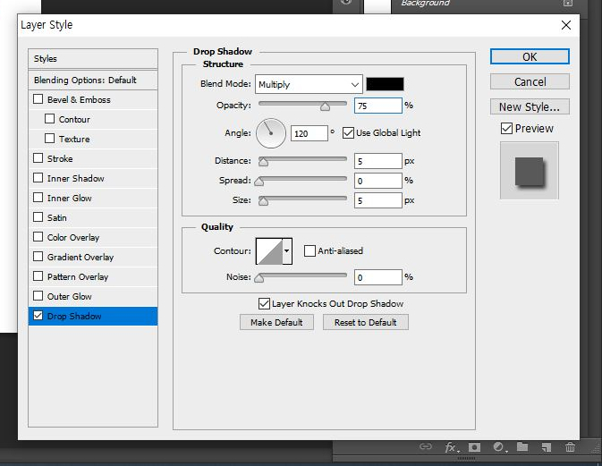Create a new group folder icon

(522, 447)
